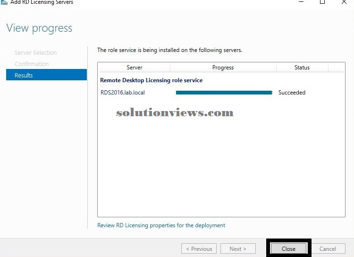Click the Progress column header
The width and height of the screenshot is (354, 257).
pyautogui.click(x=223, y=68)
